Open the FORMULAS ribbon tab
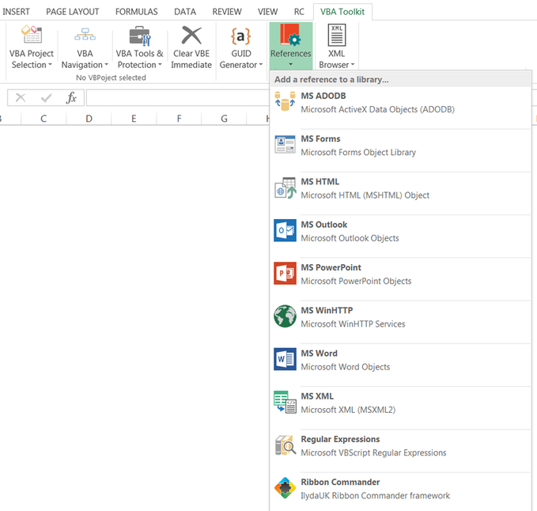This screenshot has width=537, height=511. 136,12
